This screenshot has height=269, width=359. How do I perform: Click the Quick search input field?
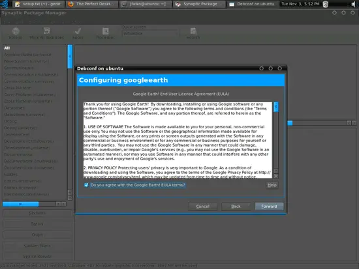coord(149,33)
